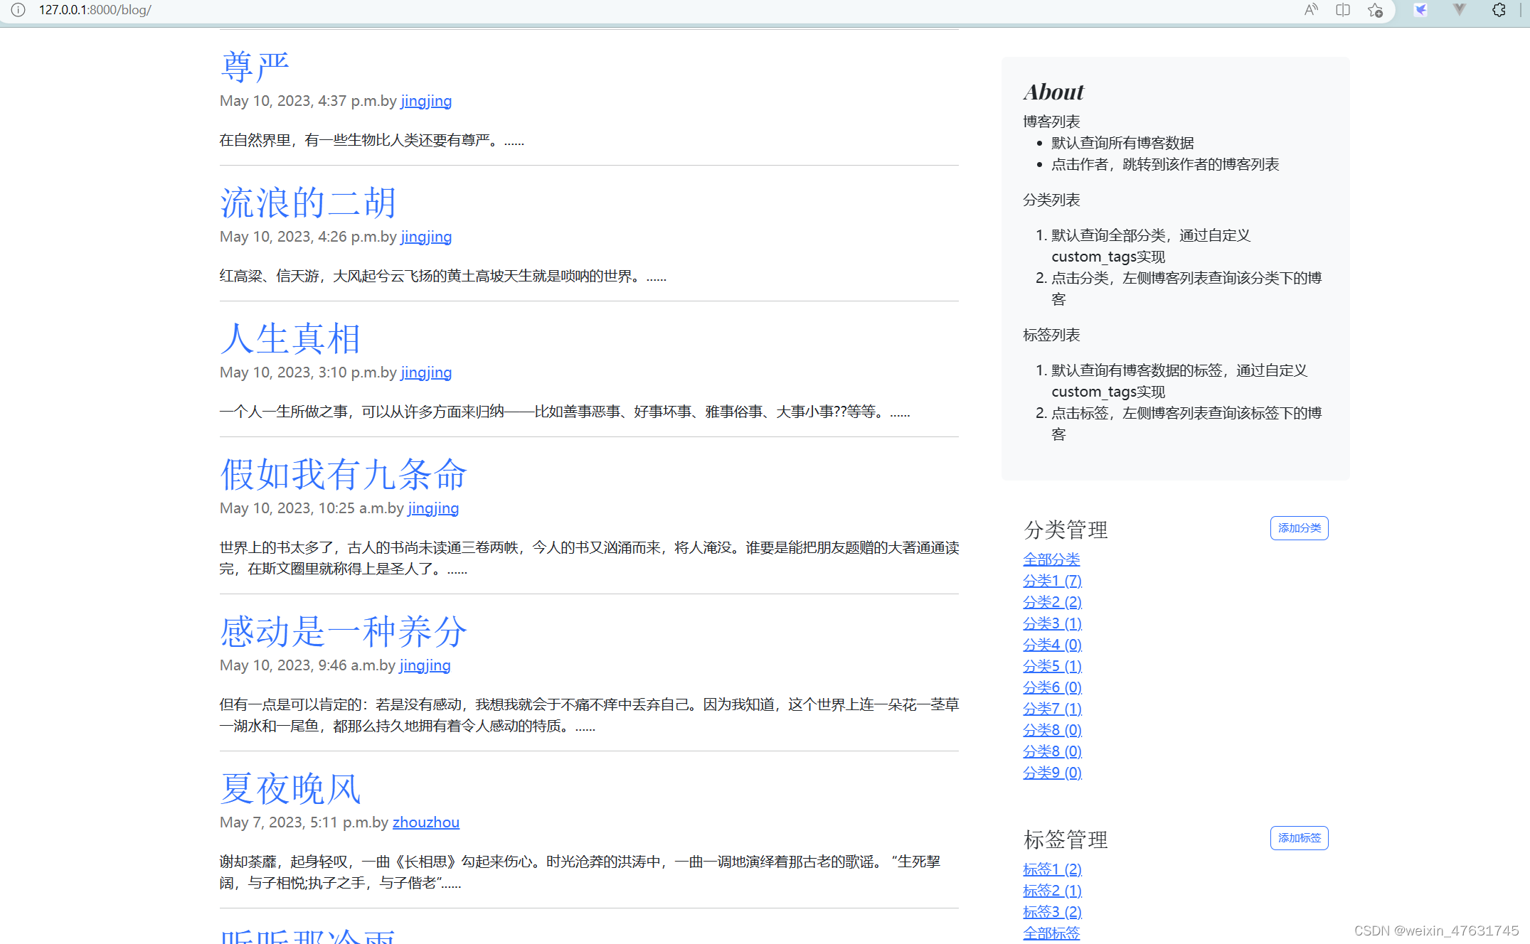Click the favorites star icon
The width and height of the screenshot is (1530, 944).
(1374, 10)
